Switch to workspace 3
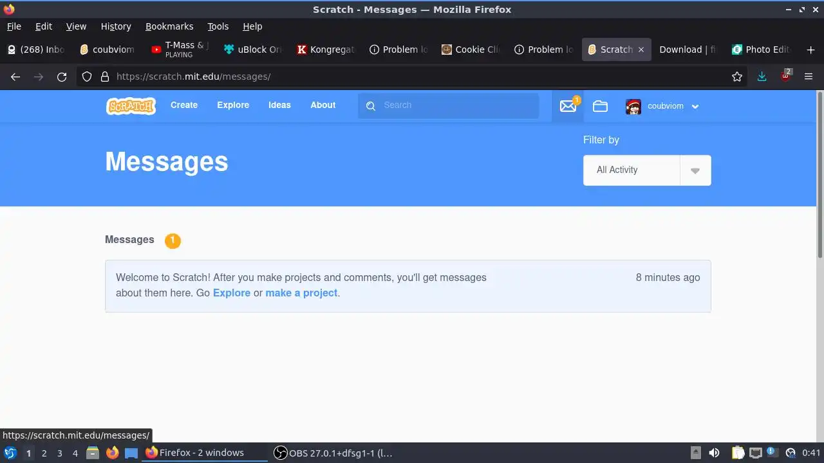 (x=59, y=453)
